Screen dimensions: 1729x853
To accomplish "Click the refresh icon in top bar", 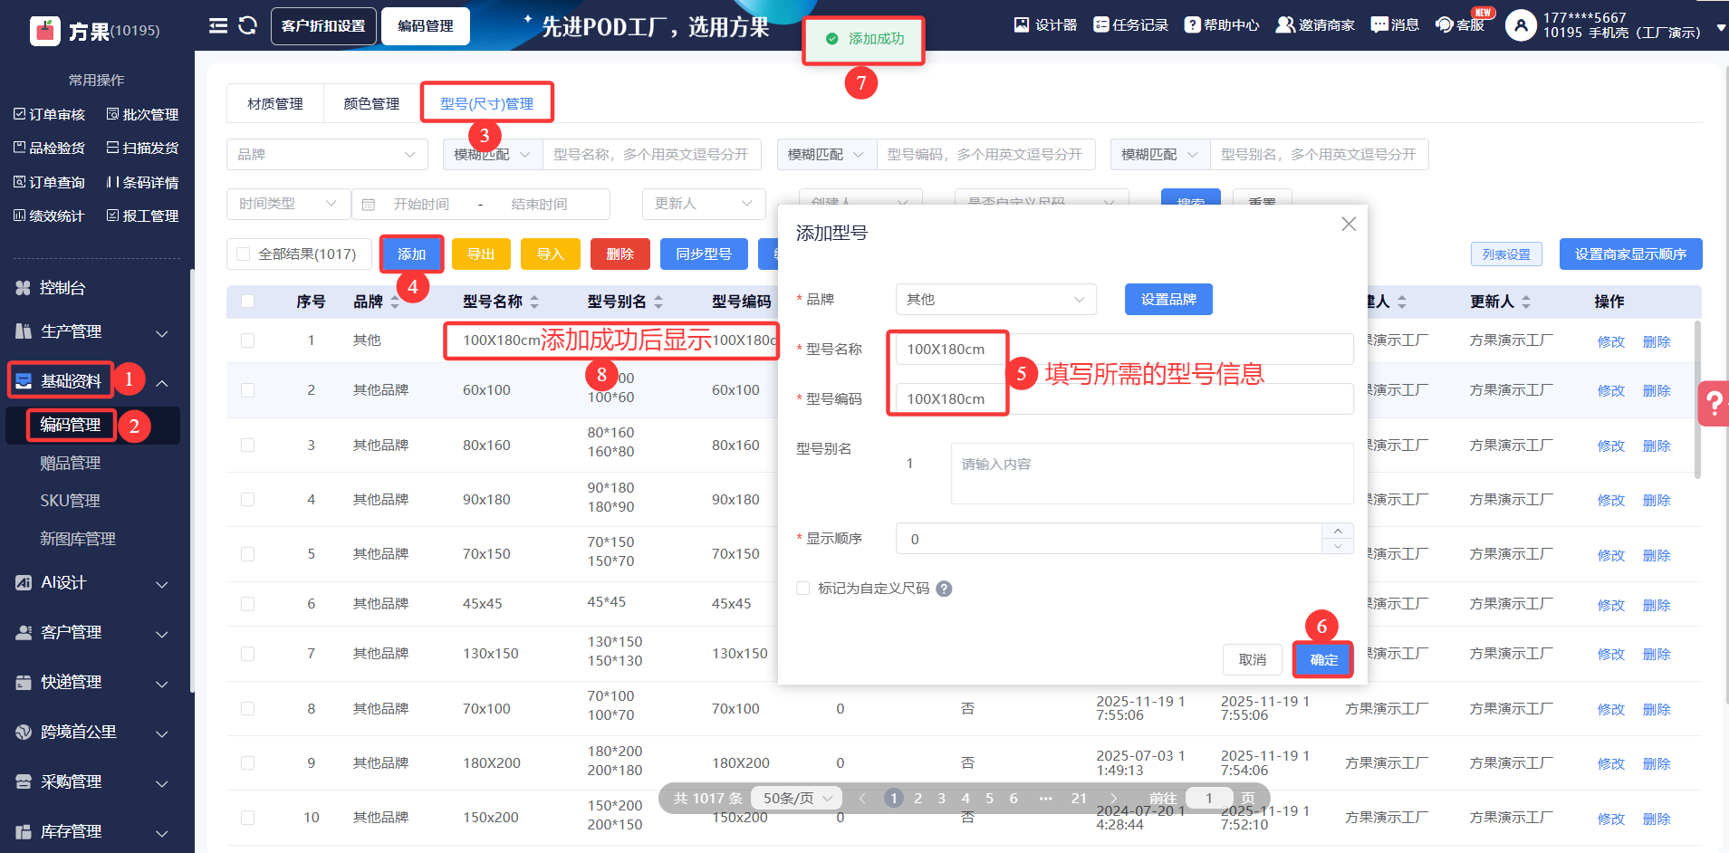I will tap(247, 25).
